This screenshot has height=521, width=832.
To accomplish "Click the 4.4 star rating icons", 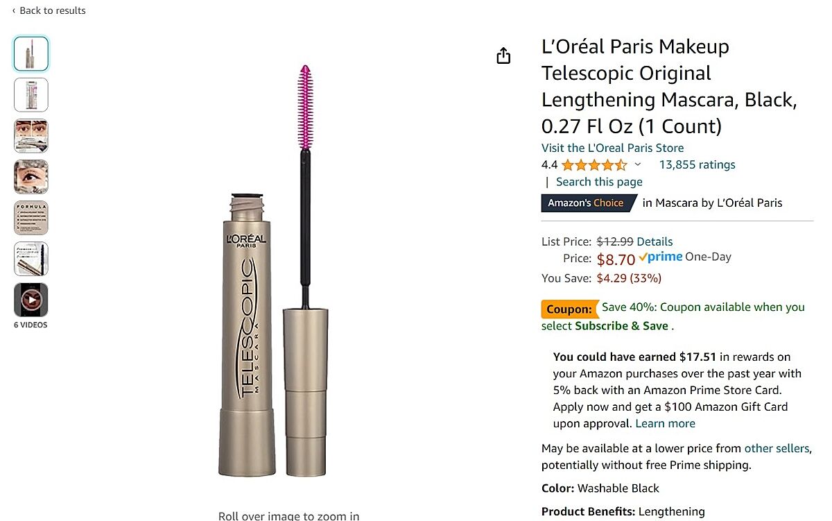I will (594, 165).
